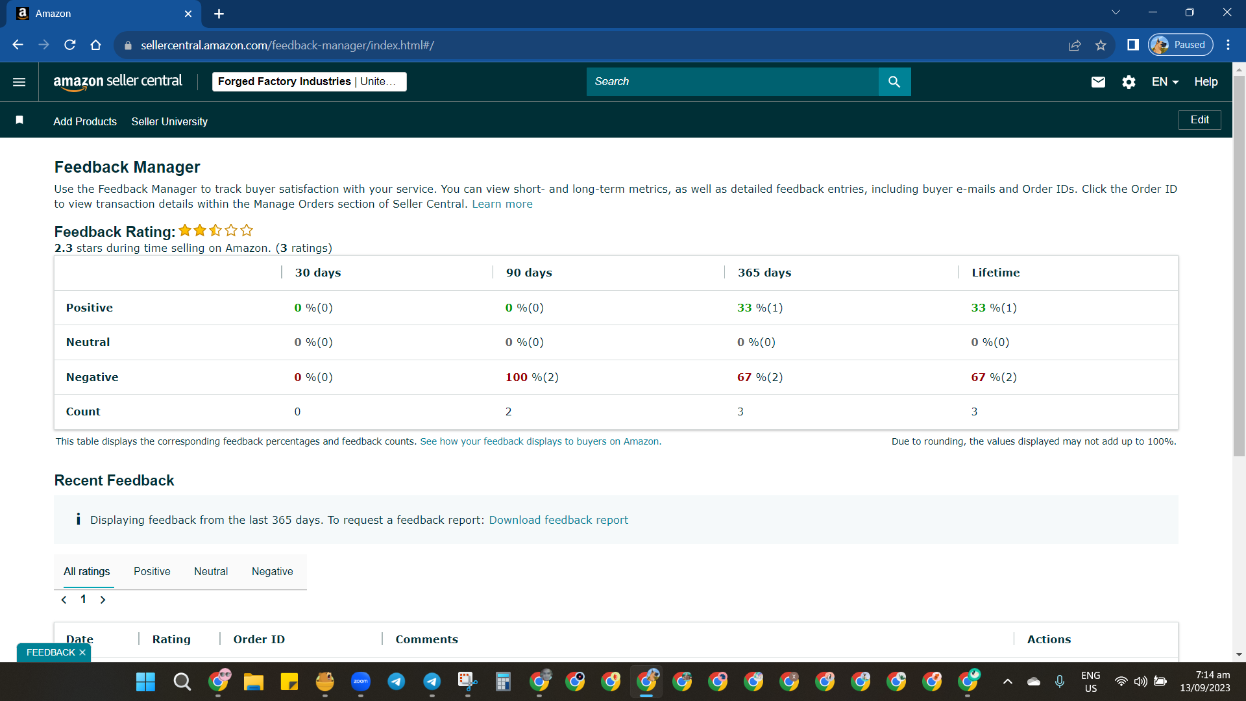Viewport: 1246px width, 701px height.
Task: Open the browser home page
Action: tap(96, 45)
